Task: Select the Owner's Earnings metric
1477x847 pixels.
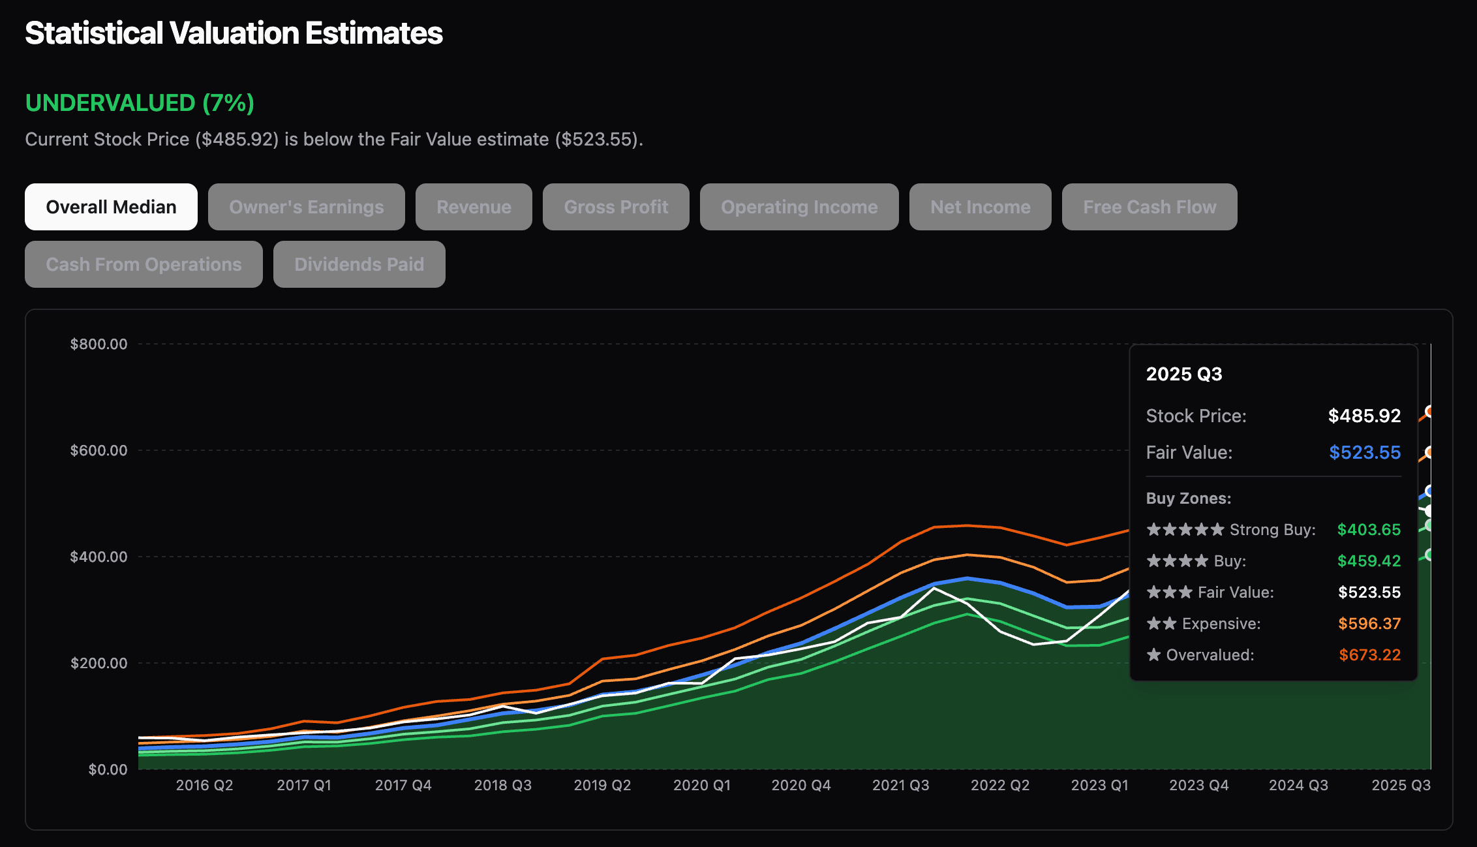Action: tap(306, 207)
